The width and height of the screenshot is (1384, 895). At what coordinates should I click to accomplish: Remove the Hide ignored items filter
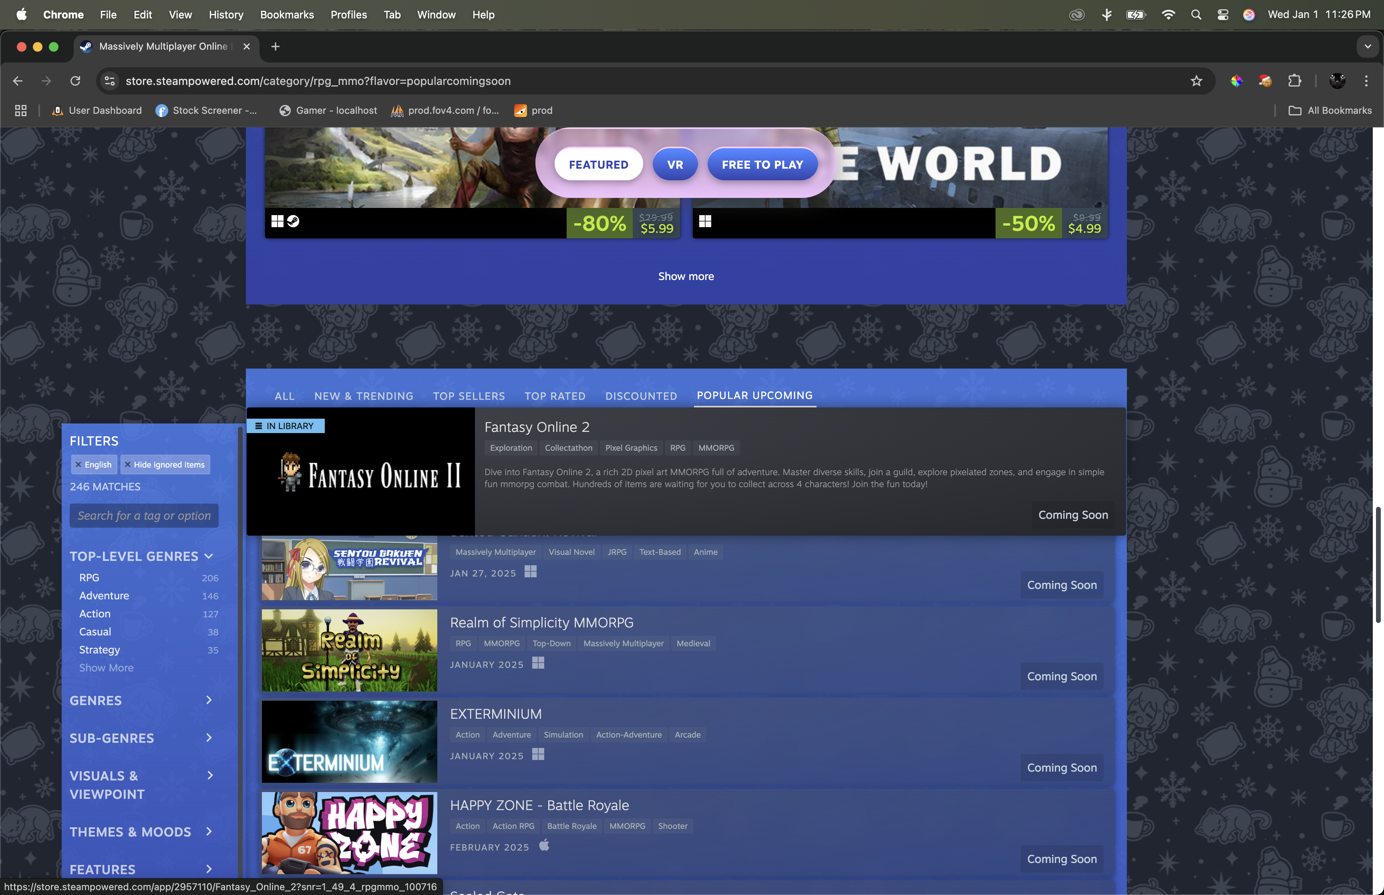(x=128, y=464)
